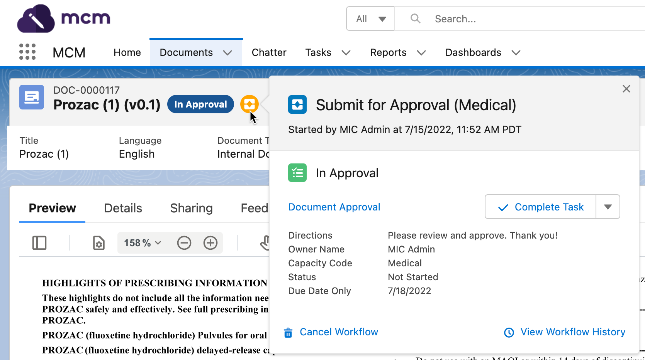This screenshot has height=360, width=645.
Task: Click the search magnifier icon
Action: [415, 19]
